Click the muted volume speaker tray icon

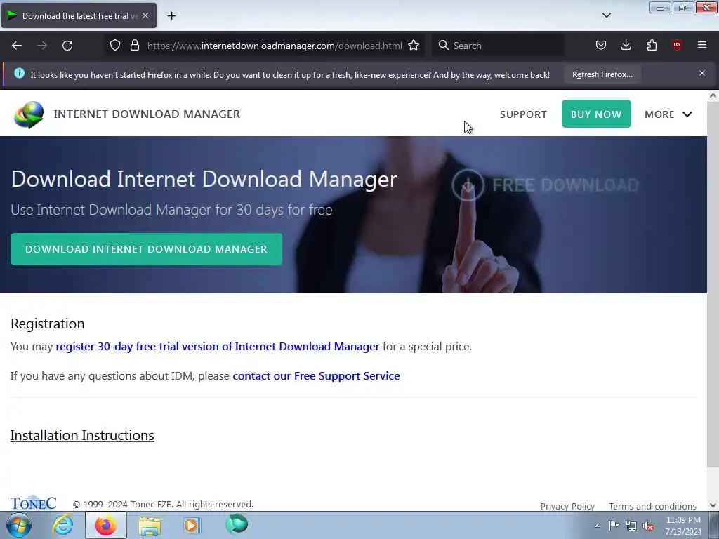(648, 526)
